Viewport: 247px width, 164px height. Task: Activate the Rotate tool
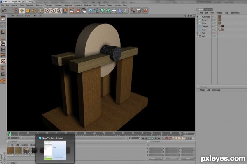[34, 11]
